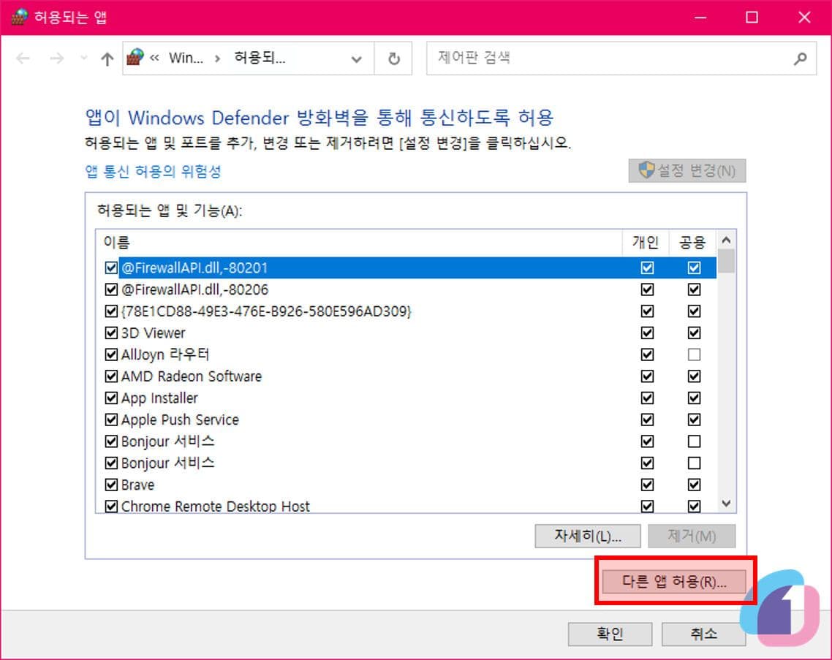Screen dimensions: 832x660
Task: Click the list scrollbar thumb
Action: tap(727, 260)
